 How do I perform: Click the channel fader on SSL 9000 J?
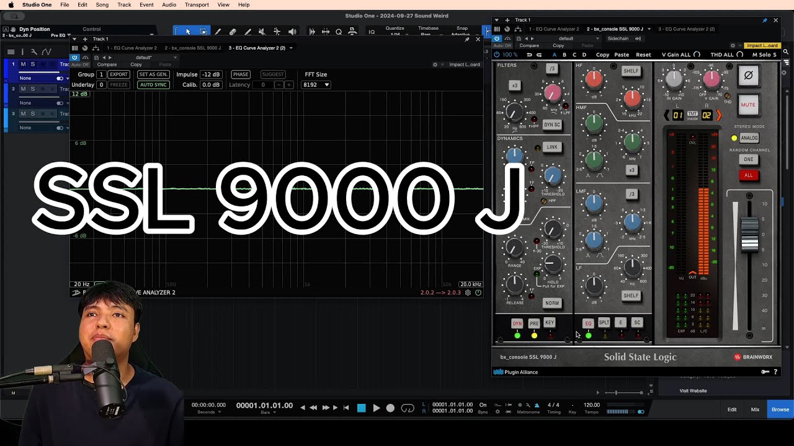click(749, 234)
